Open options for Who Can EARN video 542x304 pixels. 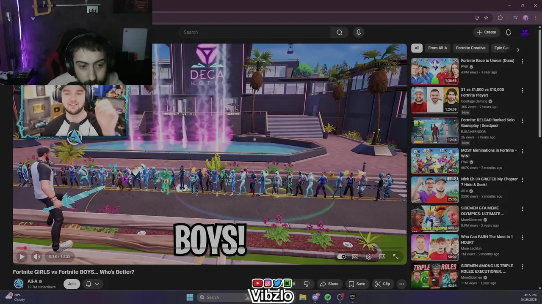coord(522,238)
